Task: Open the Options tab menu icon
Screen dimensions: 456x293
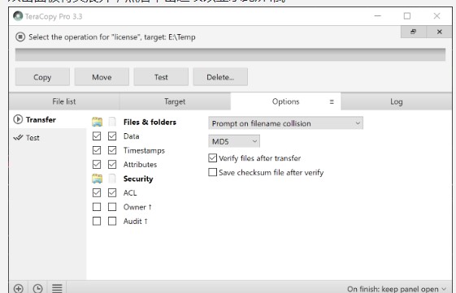Action: coord(332,101)
